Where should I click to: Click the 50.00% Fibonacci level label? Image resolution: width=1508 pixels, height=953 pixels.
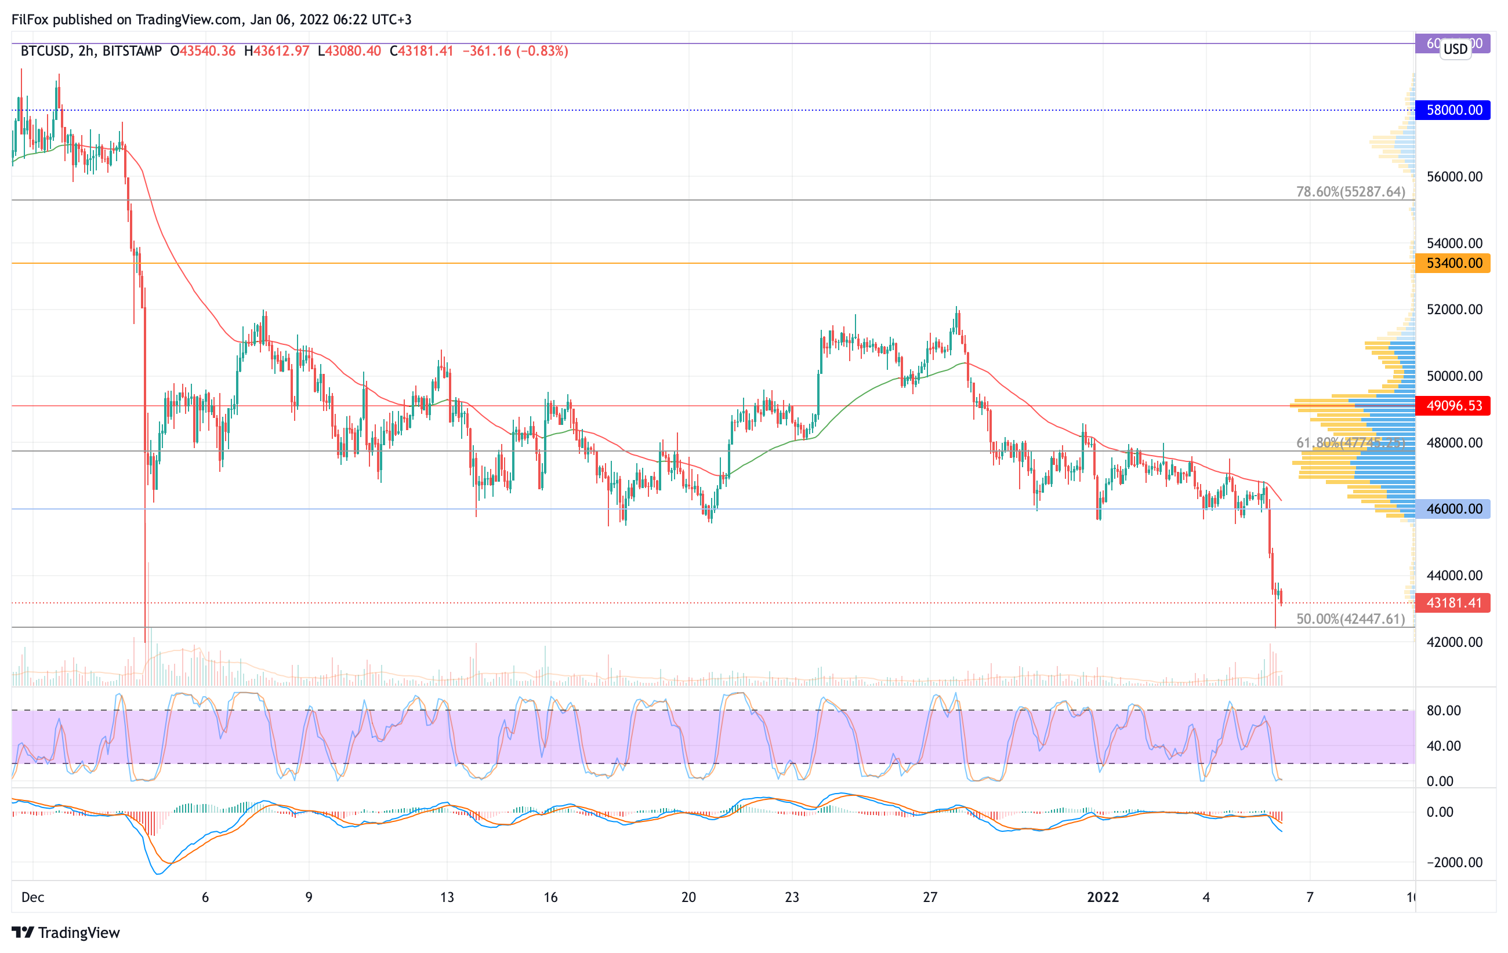coord(1350,619)
